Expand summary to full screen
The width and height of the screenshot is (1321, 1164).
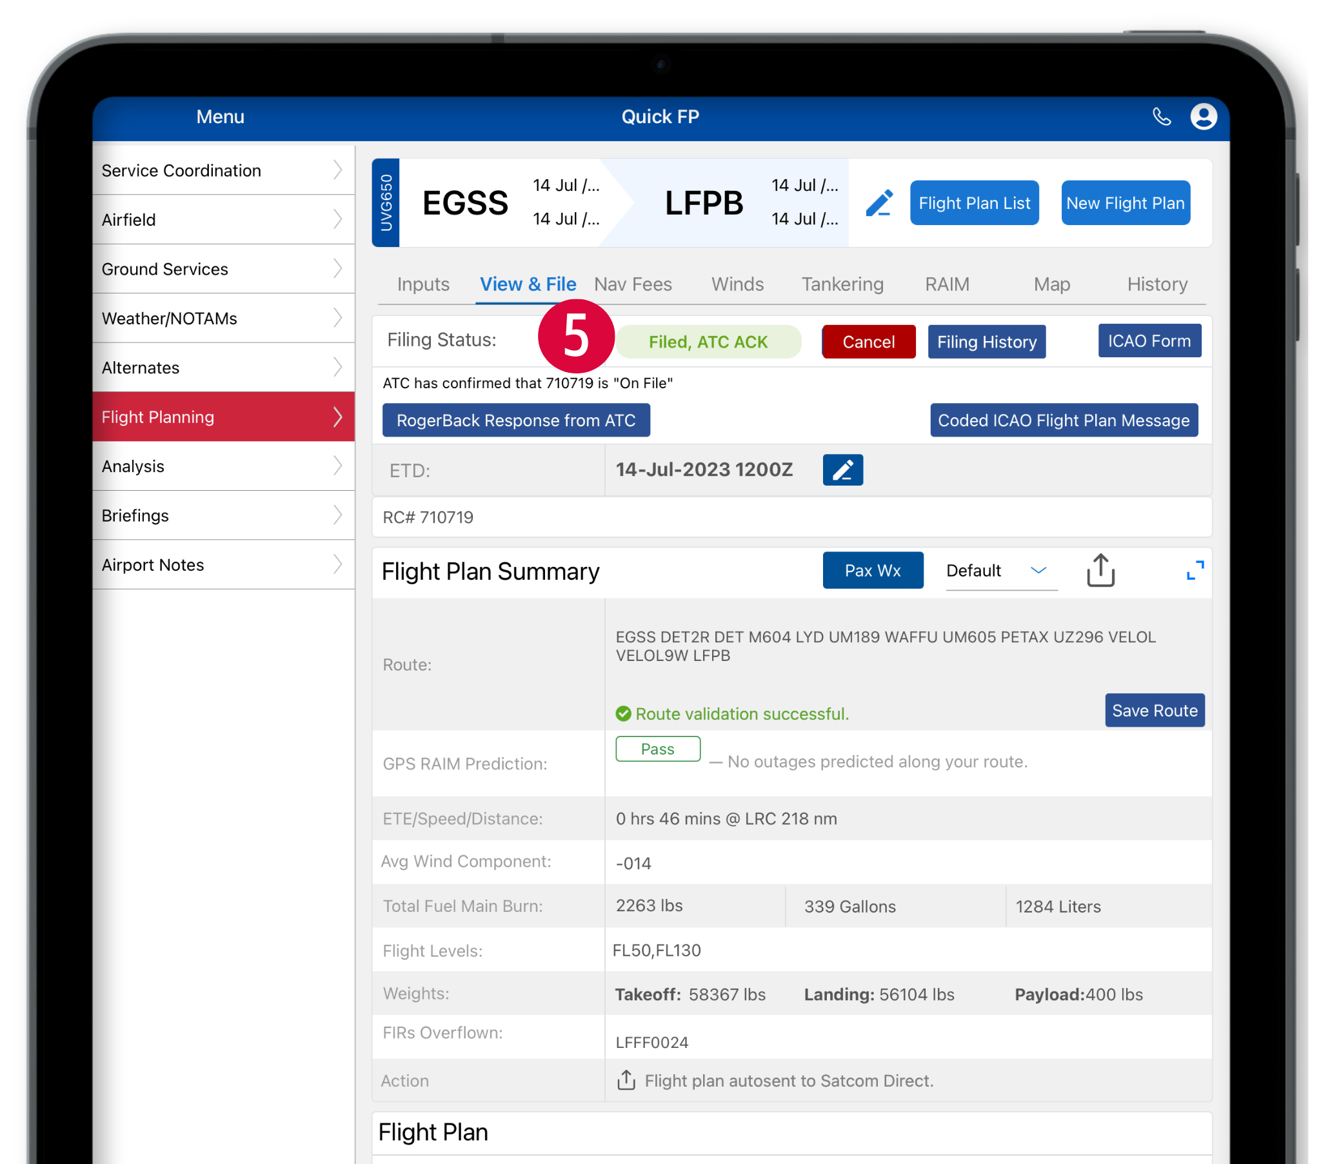(x=1195, y=570)
